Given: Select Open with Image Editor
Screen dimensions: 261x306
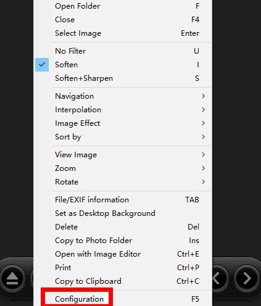Looking at the screenshot, I should click(x=123, y=254).
